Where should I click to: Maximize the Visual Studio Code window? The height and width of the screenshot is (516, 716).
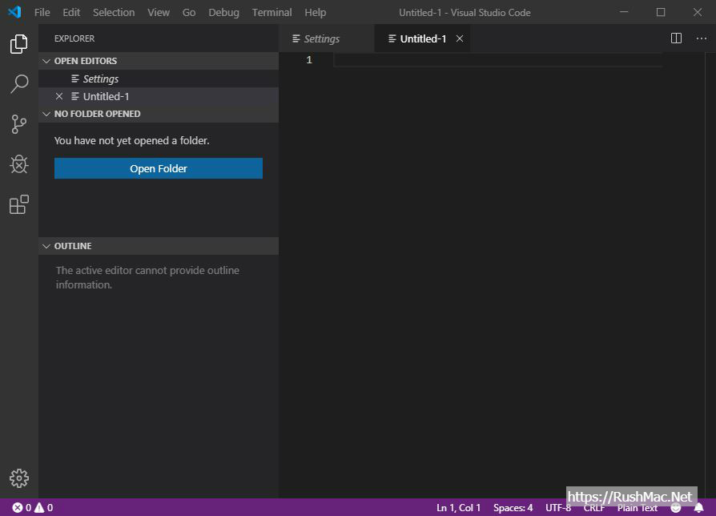click(661, 12)
